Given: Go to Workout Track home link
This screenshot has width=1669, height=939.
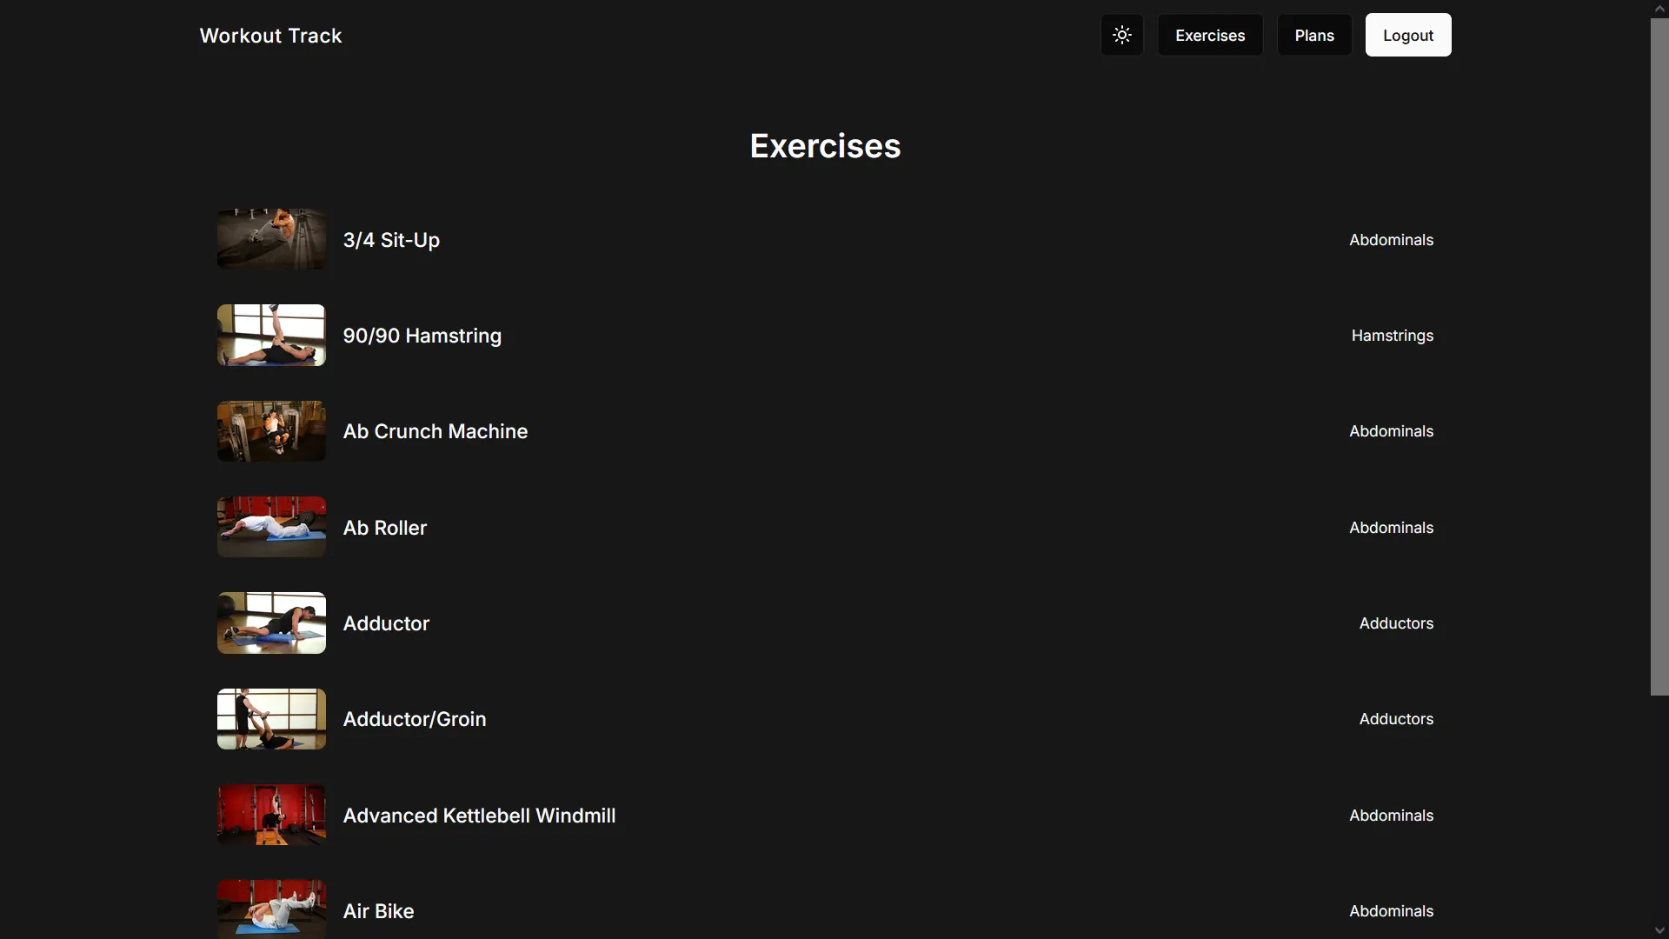Looking at the screenshot, I should pos(270,36).
